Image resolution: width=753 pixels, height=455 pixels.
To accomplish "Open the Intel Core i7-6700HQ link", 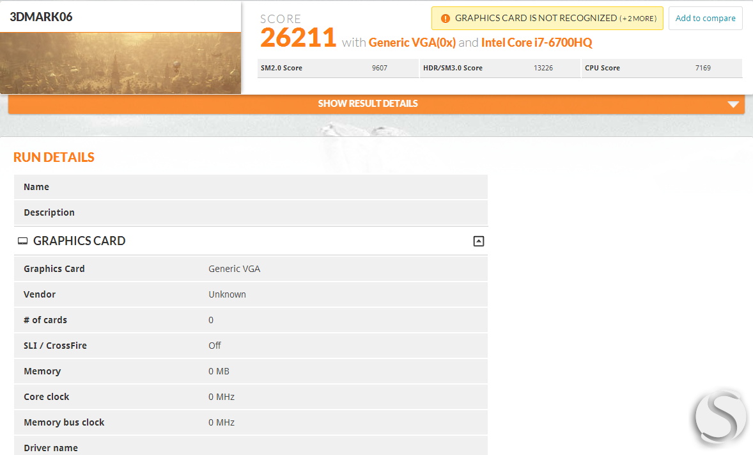I will pyautogui.click(x=536, y=43).
